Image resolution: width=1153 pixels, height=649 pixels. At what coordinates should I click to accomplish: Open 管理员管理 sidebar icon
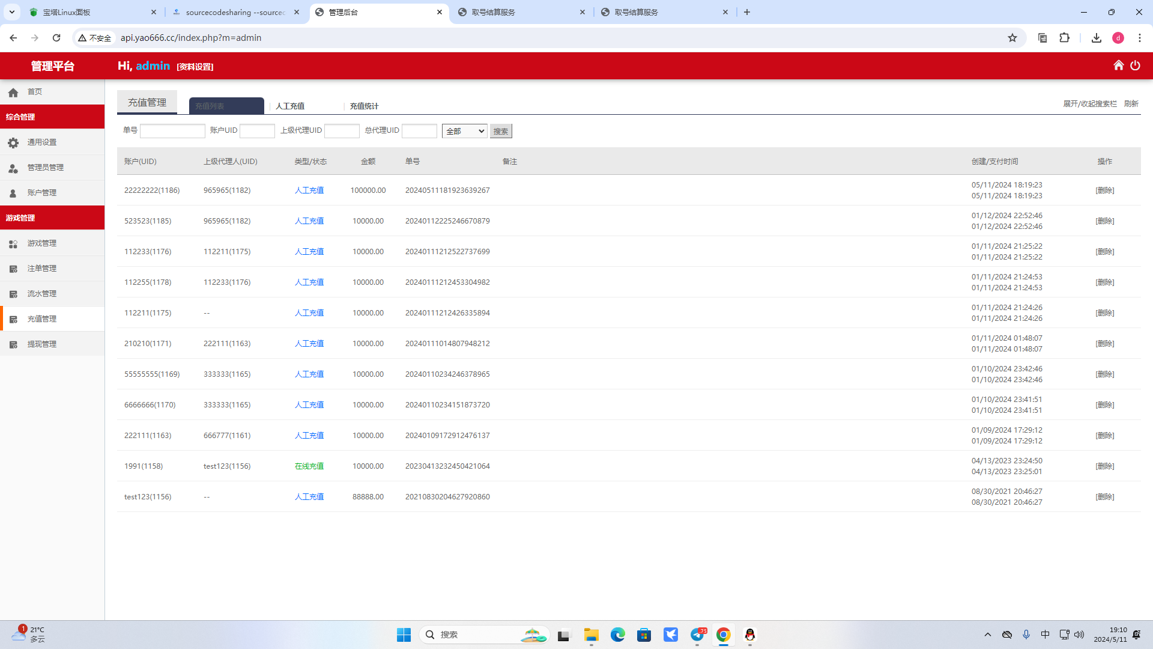tap(13, 168)
